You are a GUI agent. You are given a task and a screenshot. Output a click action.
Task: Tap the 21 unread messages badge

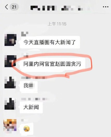[x=14, y=7]
